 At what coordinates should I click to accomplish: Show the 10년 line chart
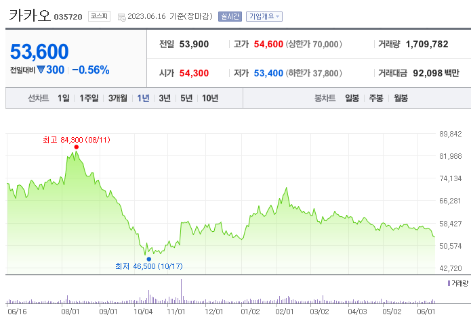pos(210,98)
